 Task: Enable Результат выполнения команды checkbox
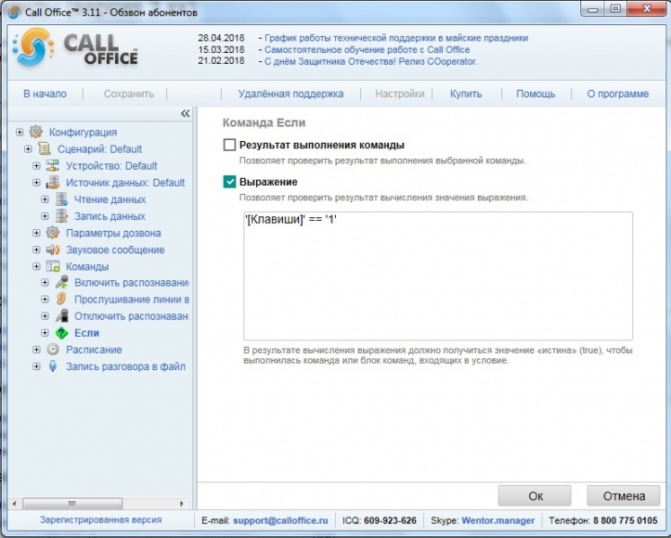(229, 145)
